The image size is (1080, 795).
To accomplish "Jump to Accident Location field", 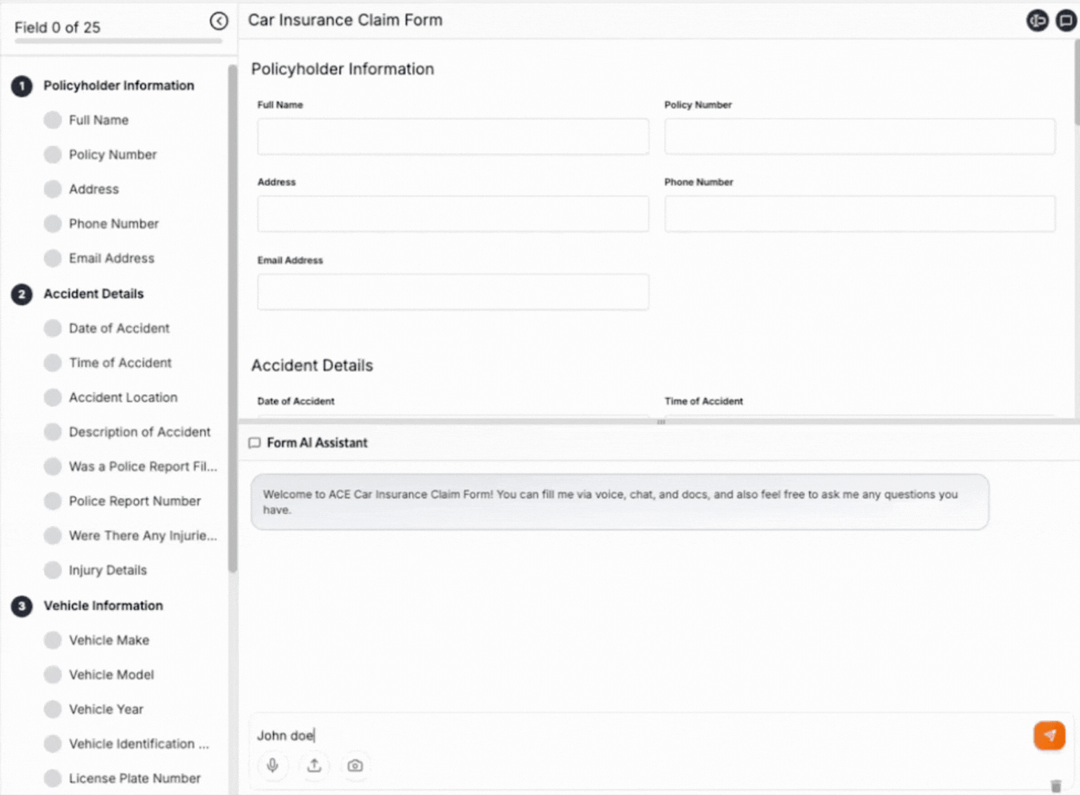I will [x=110, y=397].
